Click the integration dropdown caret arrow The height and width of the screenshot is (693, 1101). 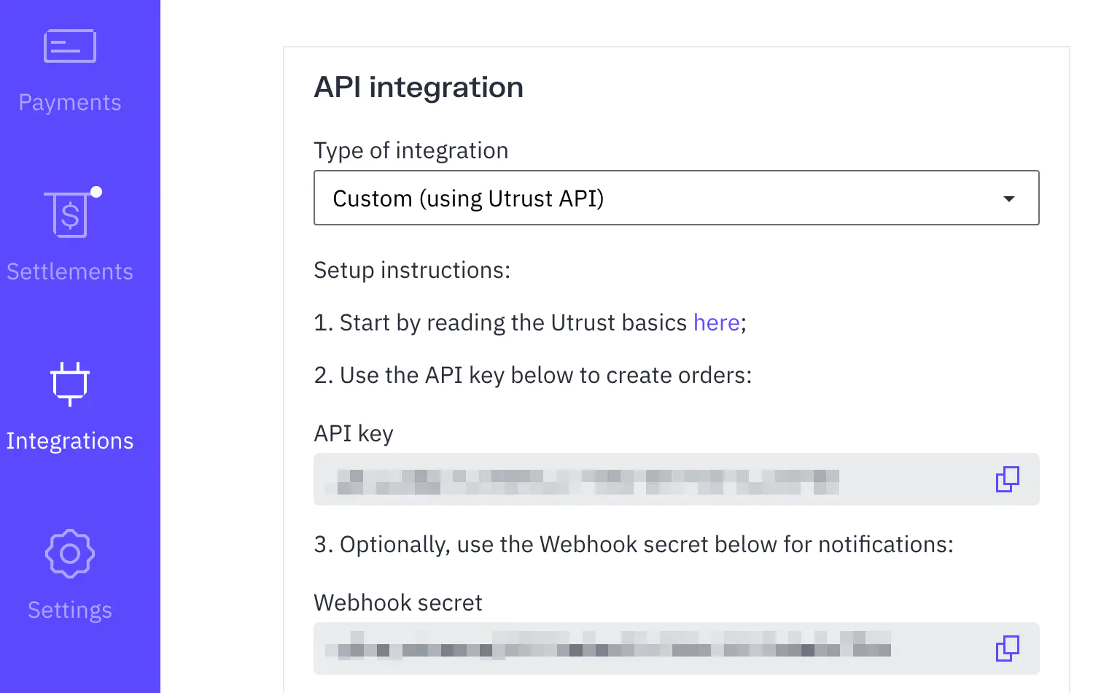[1009, 198]
